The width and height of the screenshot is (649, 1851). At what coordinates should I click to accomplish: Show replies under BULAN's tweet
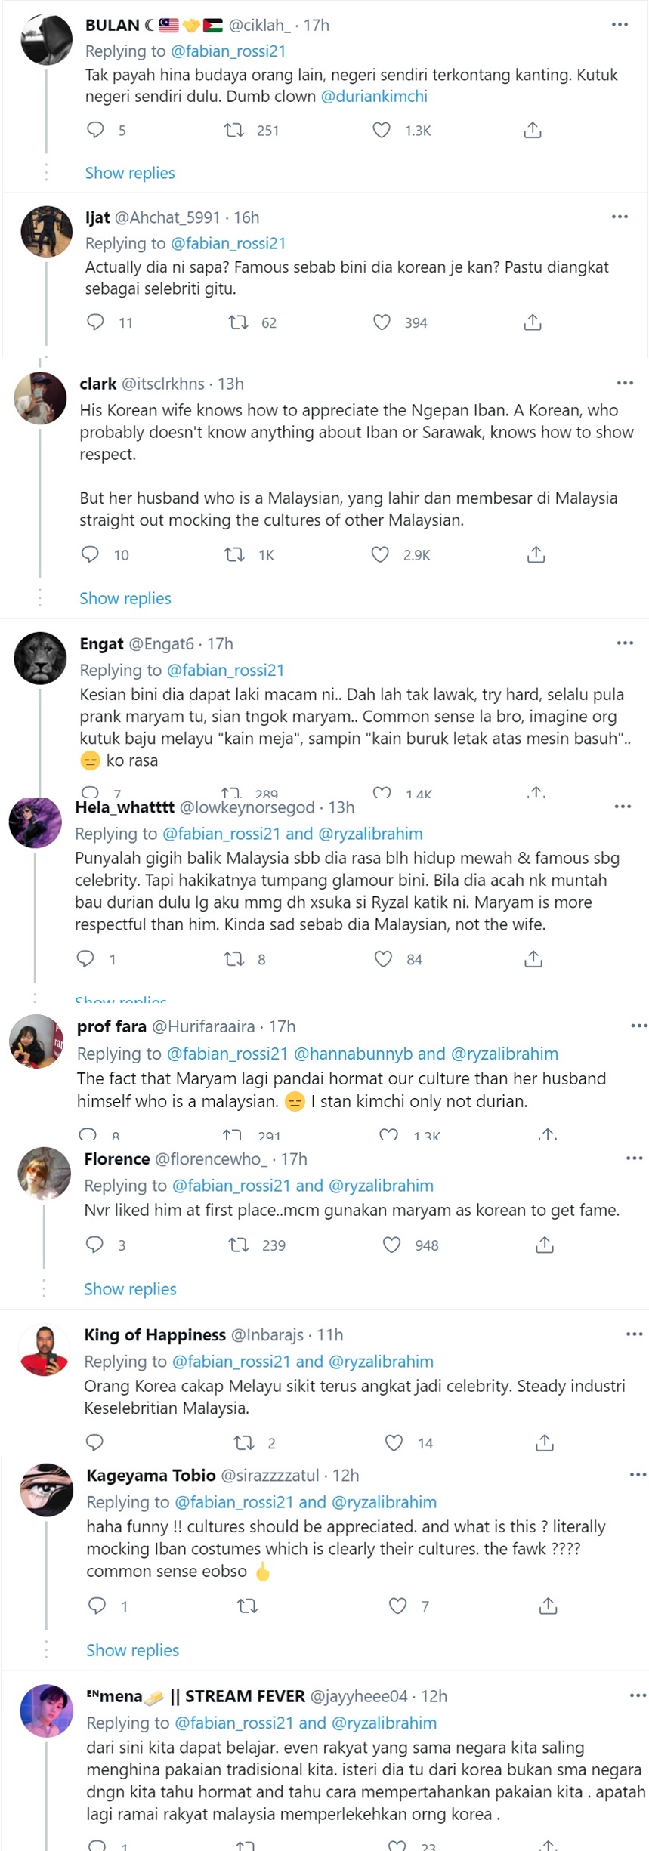pos(130,173)
